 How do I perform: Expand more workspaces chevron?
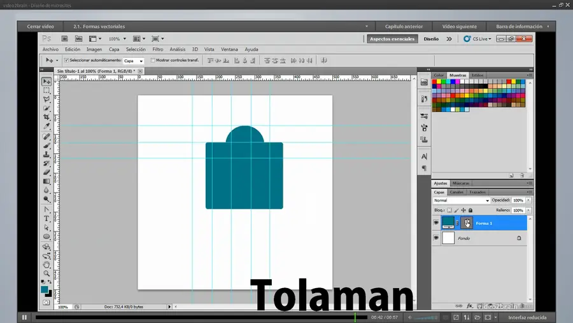pos(449,39)
